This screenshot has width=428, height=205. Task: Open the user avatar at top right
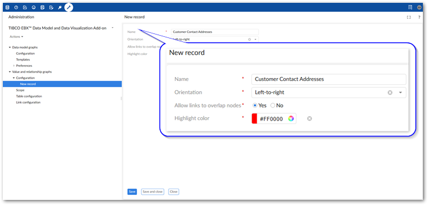(x=419, y=7)
